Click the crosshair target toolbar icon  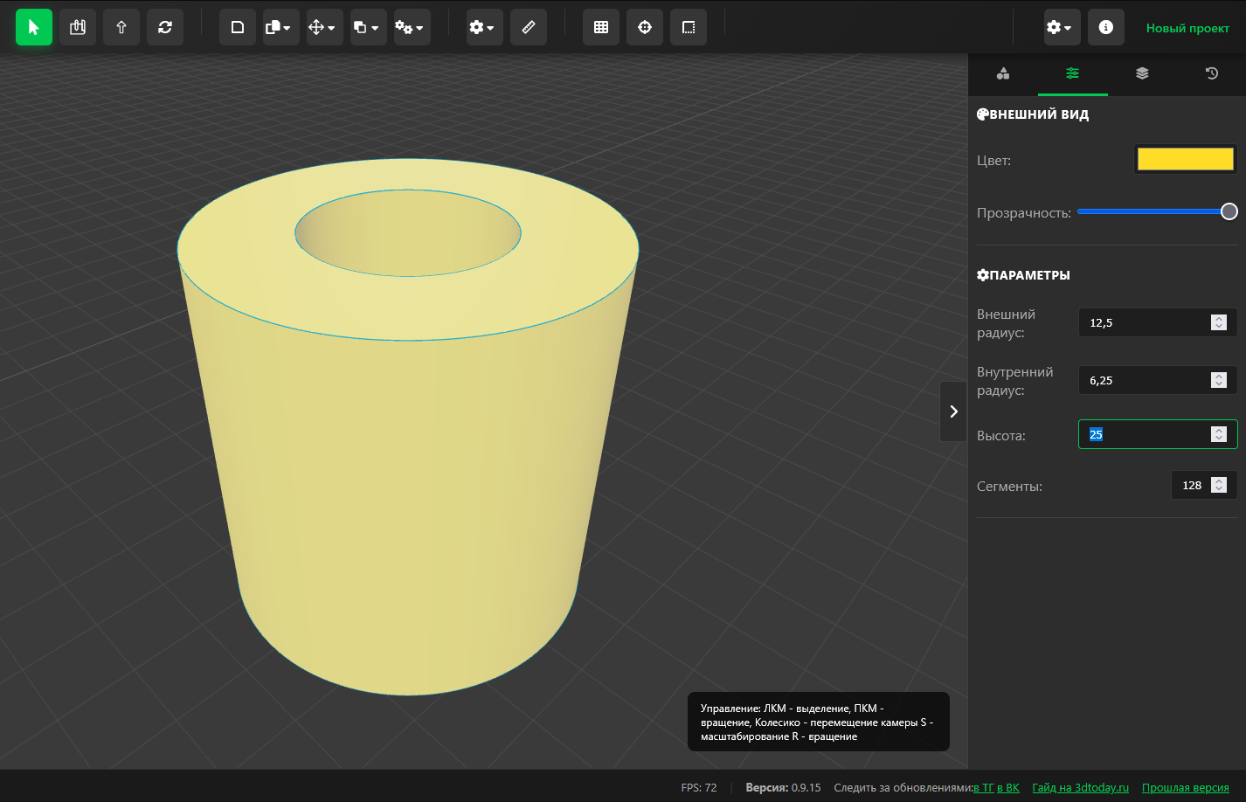point(645,27)
